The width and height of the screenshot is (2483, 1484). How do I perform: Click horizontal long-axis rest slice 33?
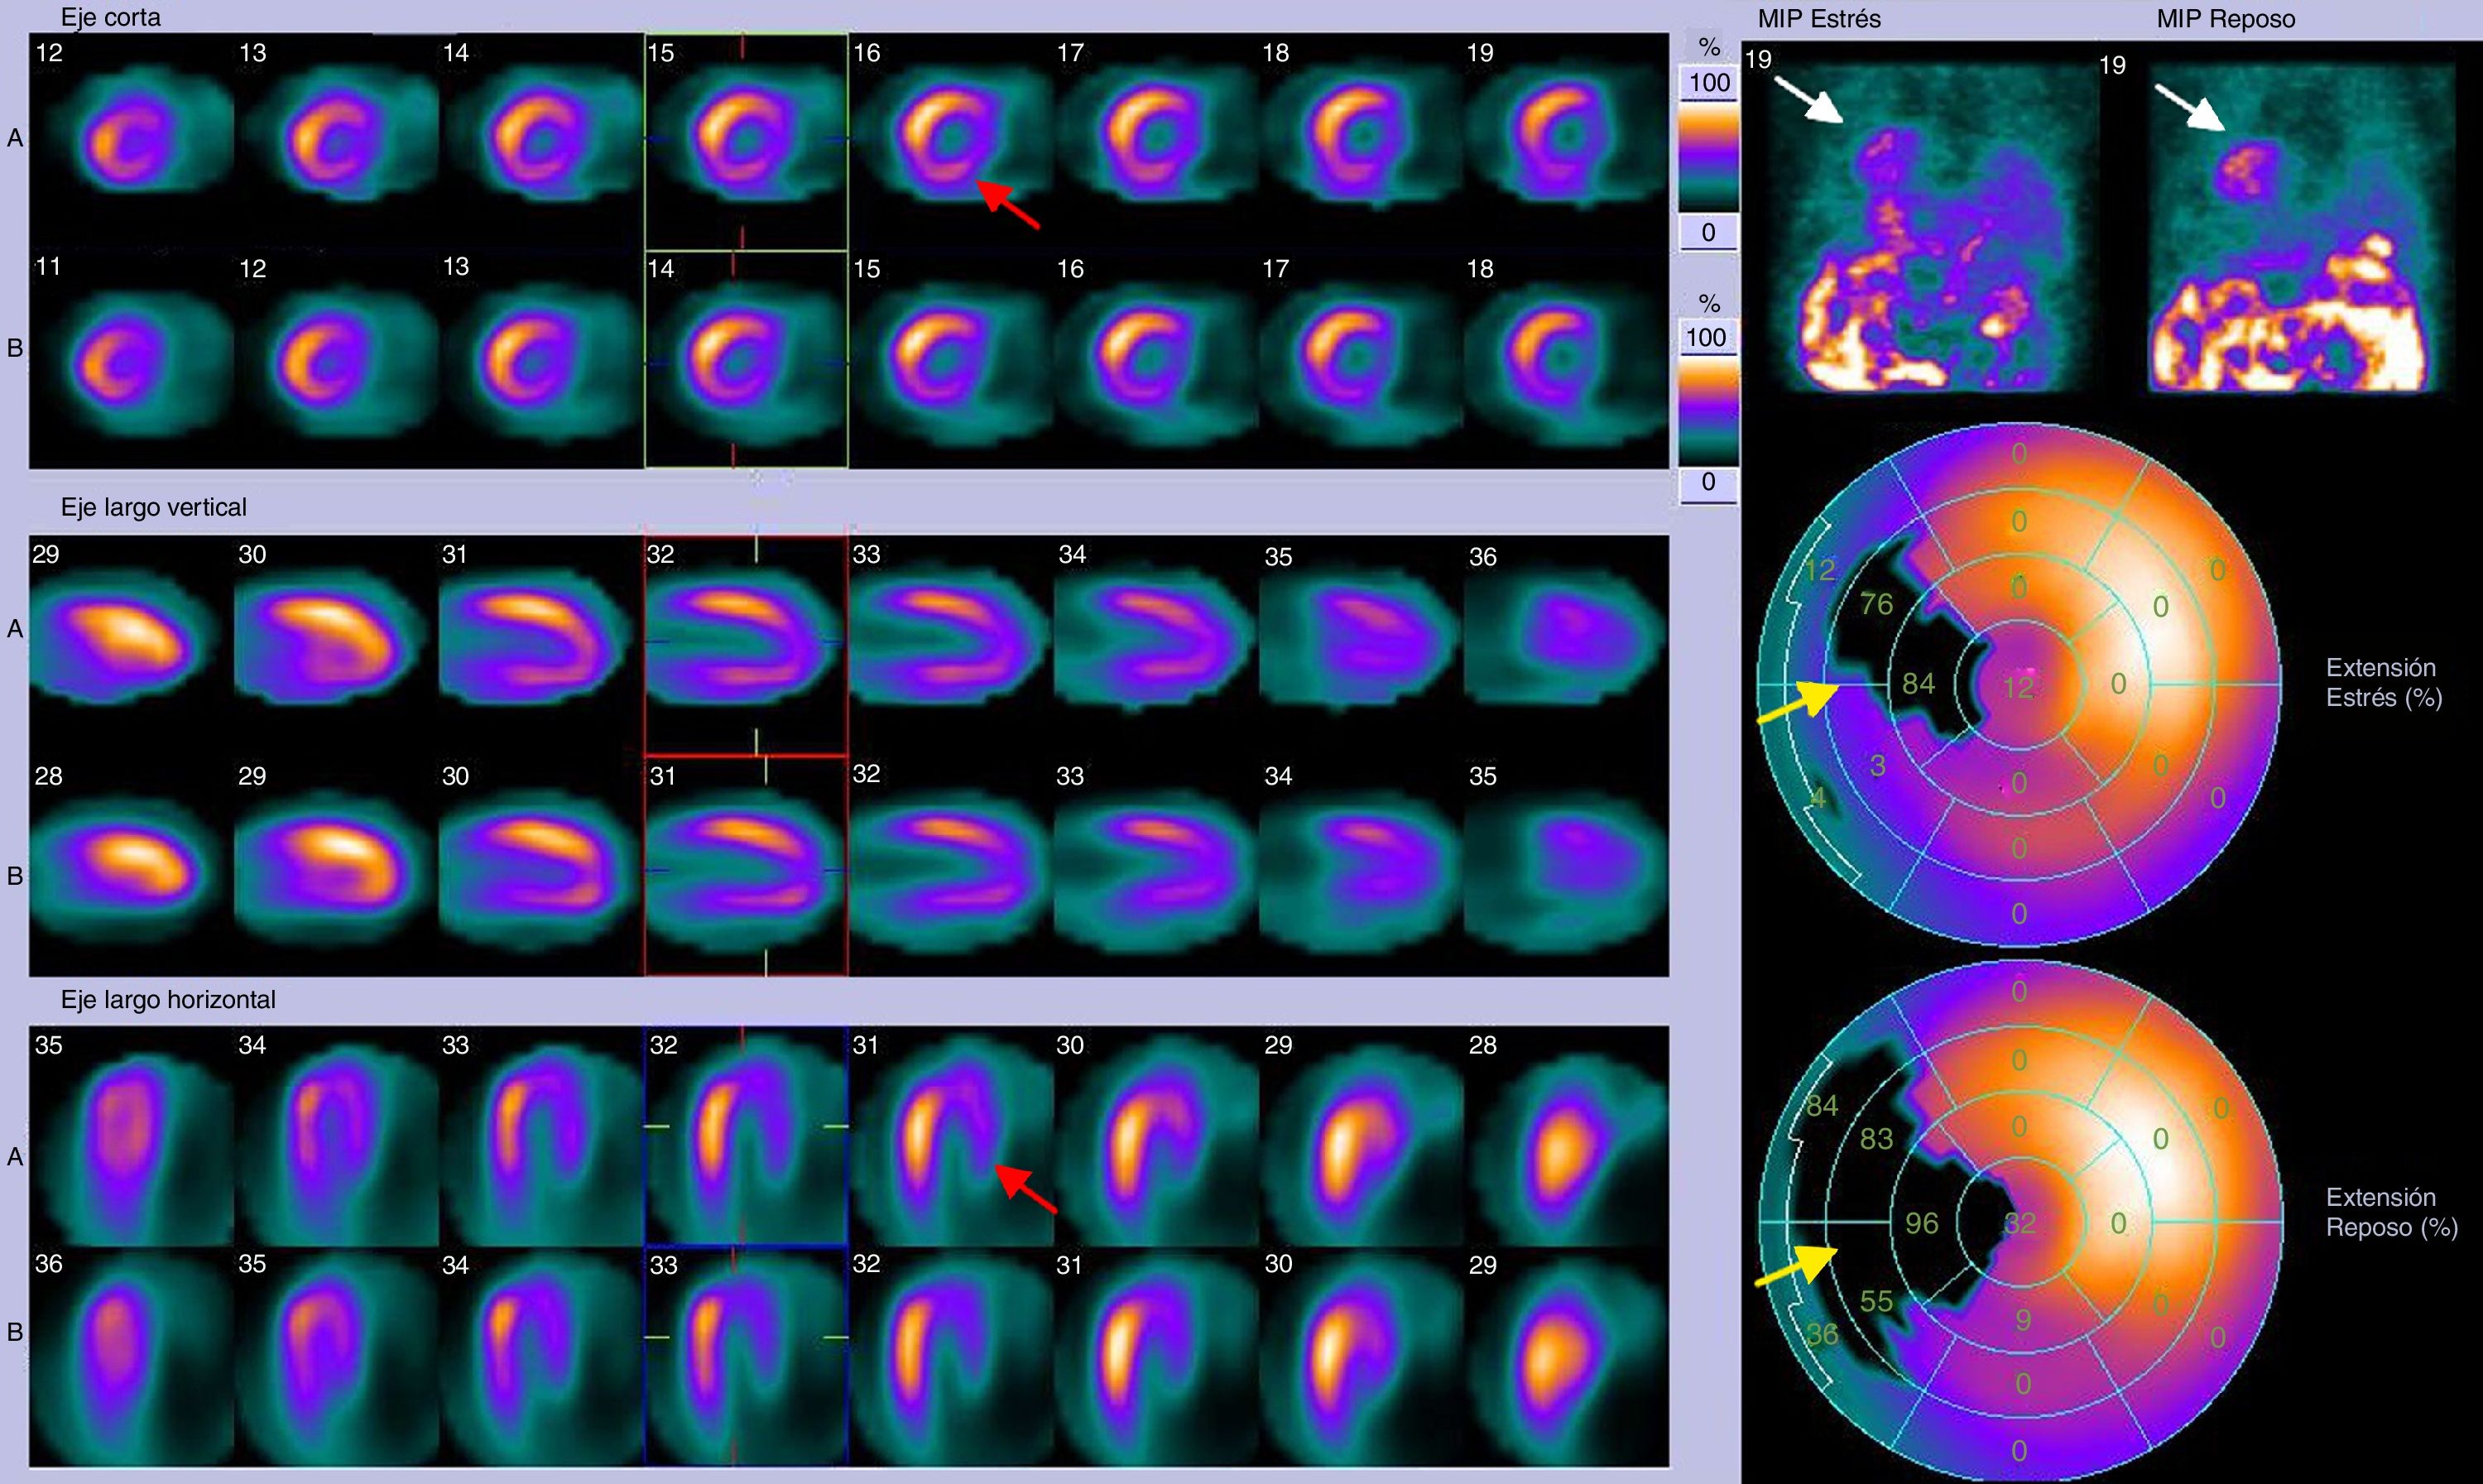745,1355
